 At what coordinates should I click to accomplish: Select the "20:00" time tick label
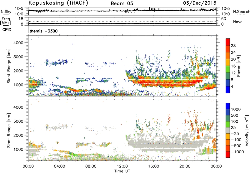185,166
